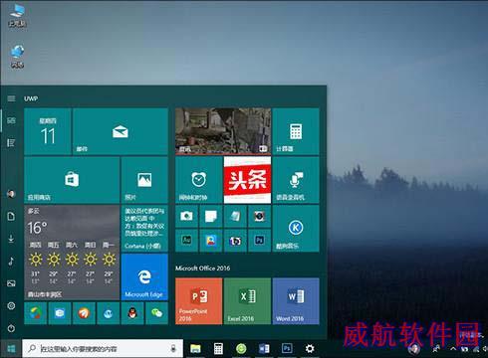Image resolution: width=488 pixels, height=358 pixels.
Task: Open Excel 2016 tile
Action: [247, 301]
